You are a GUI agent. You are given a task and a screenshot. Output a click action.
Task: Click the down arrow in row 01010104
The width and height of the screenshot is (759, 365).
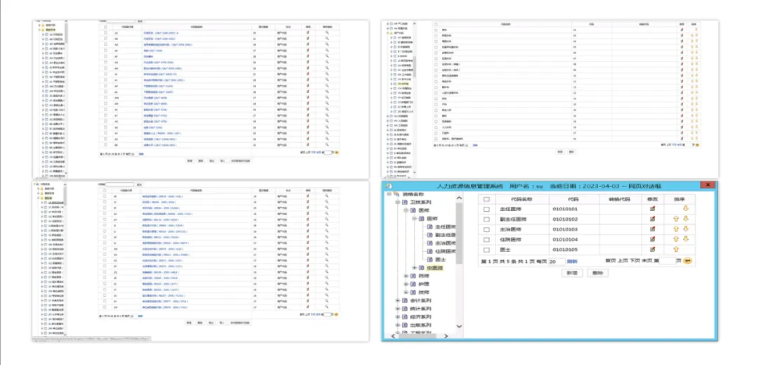685,239
